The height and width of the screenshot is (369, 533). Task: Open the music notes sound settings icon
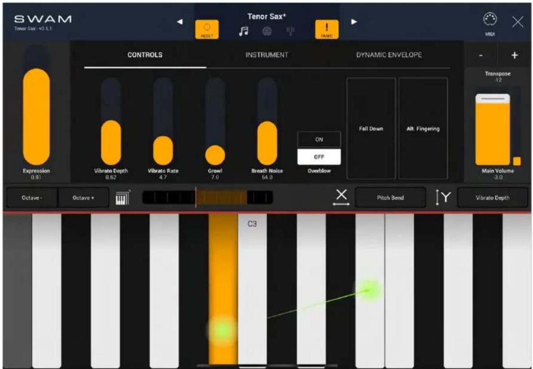(243, 31)
